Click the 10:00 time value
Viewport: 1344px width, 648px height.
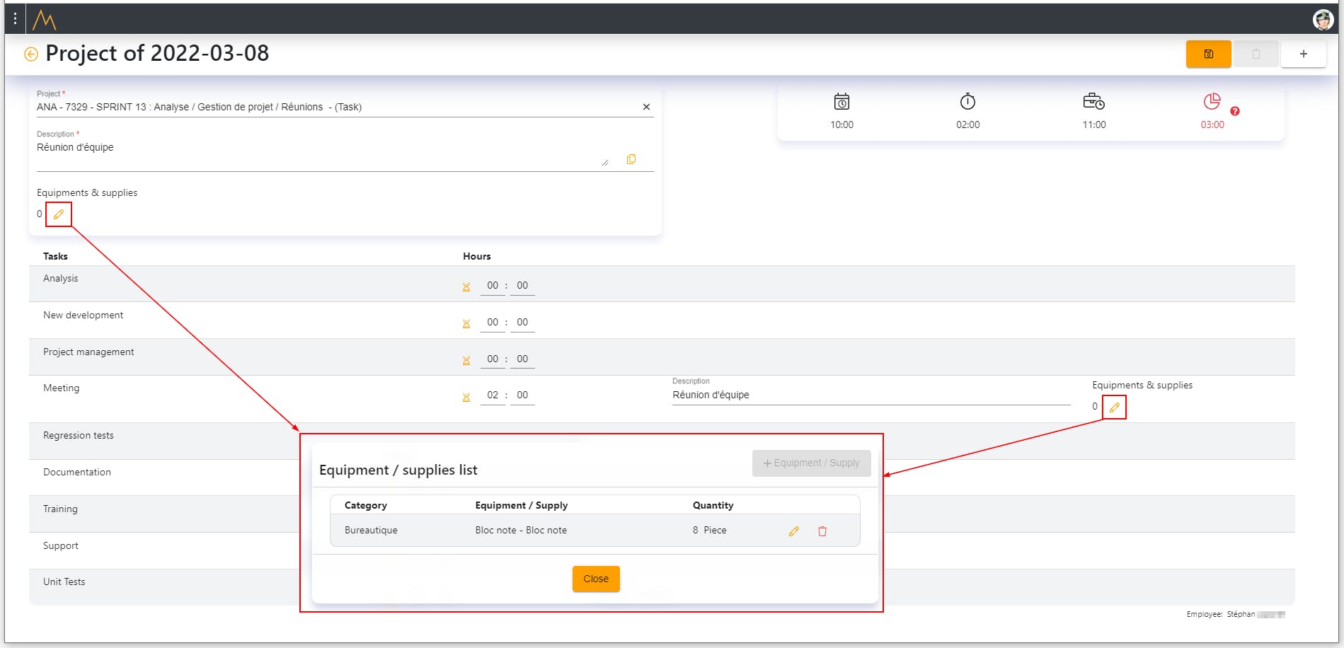point(842,125)
